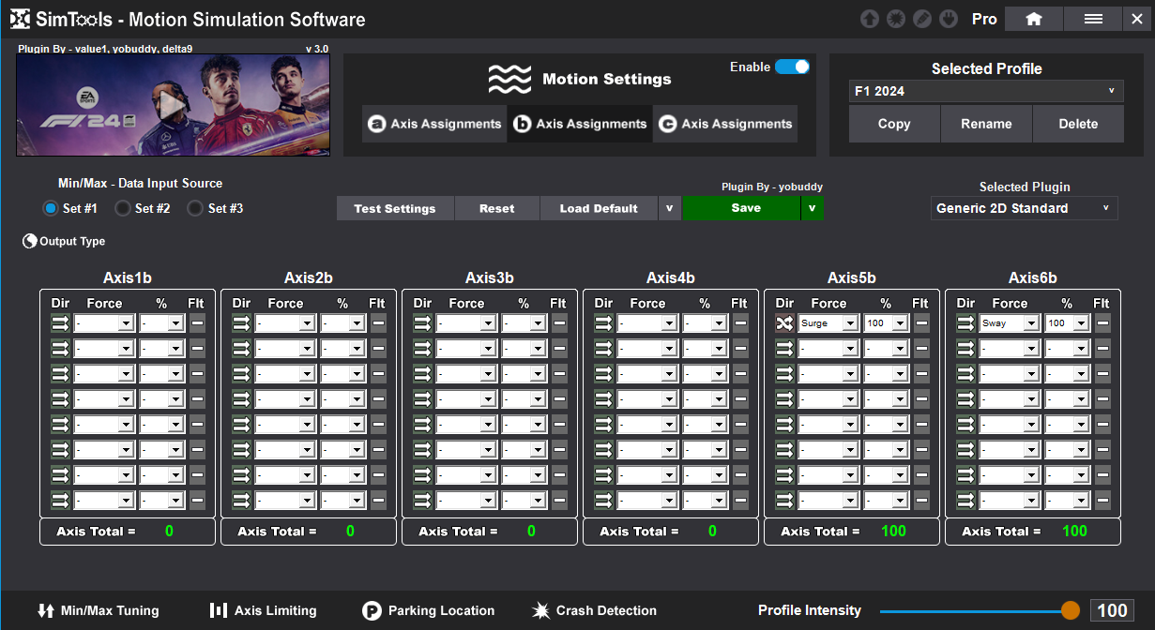Image resolution: width=1155 pixels, height=630 pixels.
Task: Switch to the c Axis Assignments tab
Action: 725,124
